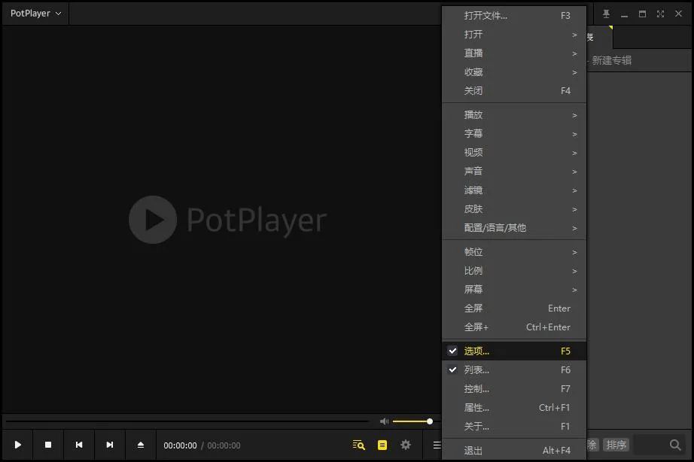Select 全屏+ menu item
Image resolution: width=694 pixels, height=462 pixels.
pos(514,327)
